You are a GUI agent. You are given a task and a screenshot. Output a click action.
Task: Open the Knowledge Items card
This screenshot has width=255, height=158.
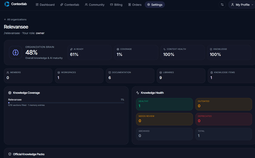point(231,76)
